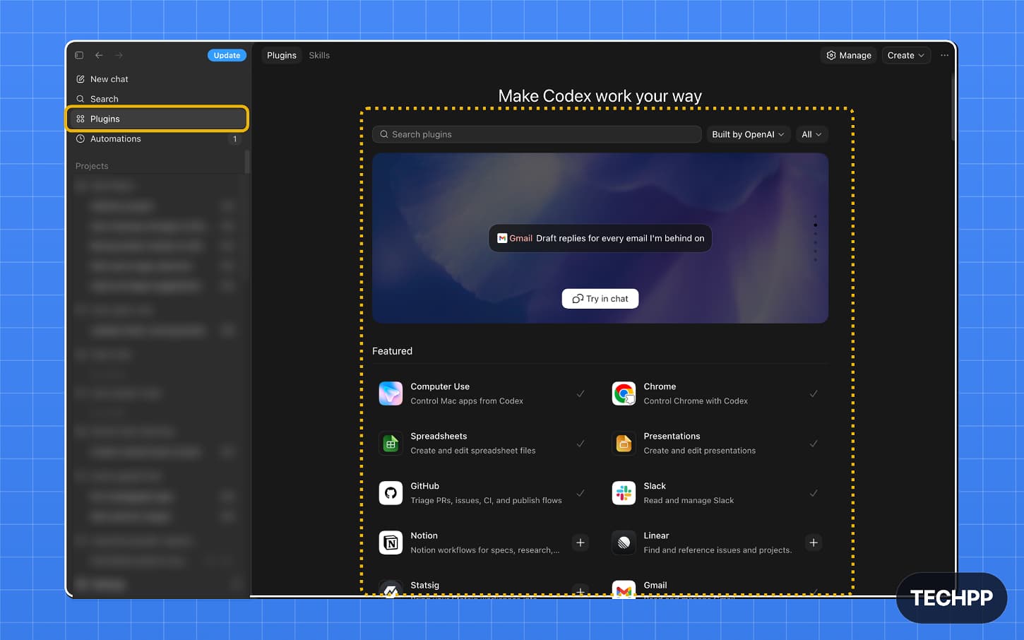Toggle the Chrome installed checkmark
The image size is (1024, 640).
[x=814, y=393]
